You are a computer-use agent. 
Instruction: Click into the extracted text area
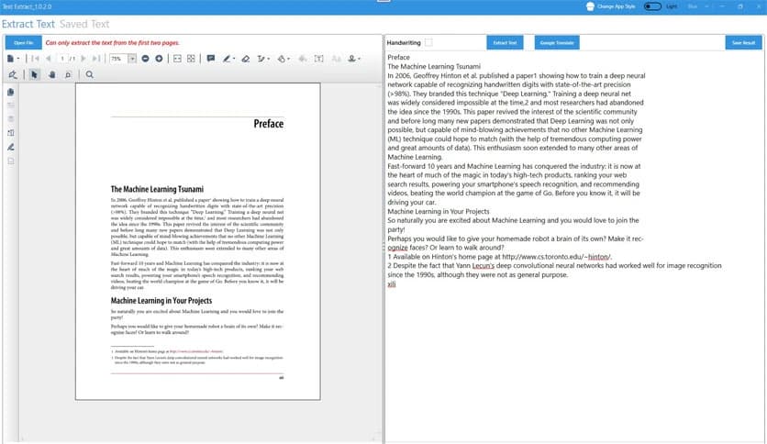pyautogui.click(x=573, y=245)
